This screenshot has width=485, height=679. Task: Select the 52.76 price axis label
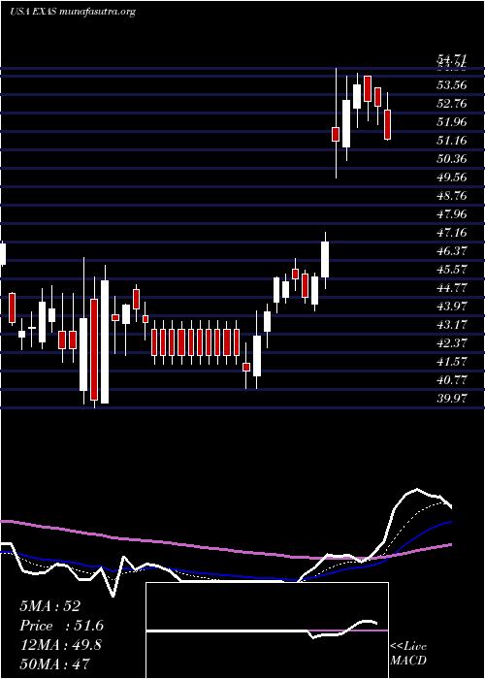[452, 103]
